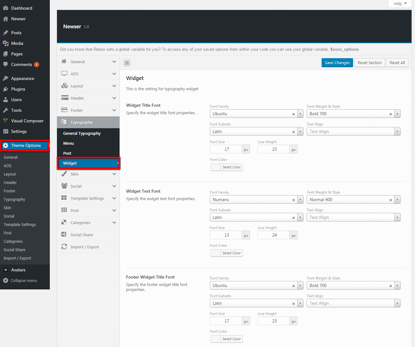Select the Post typography submenu item
This screenshot has height=347, width=415.
[x=67, y=153]
